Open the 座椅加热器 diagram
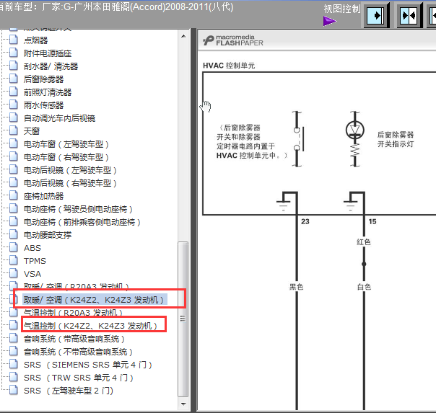436x413 pixels. tap(43, 196)
